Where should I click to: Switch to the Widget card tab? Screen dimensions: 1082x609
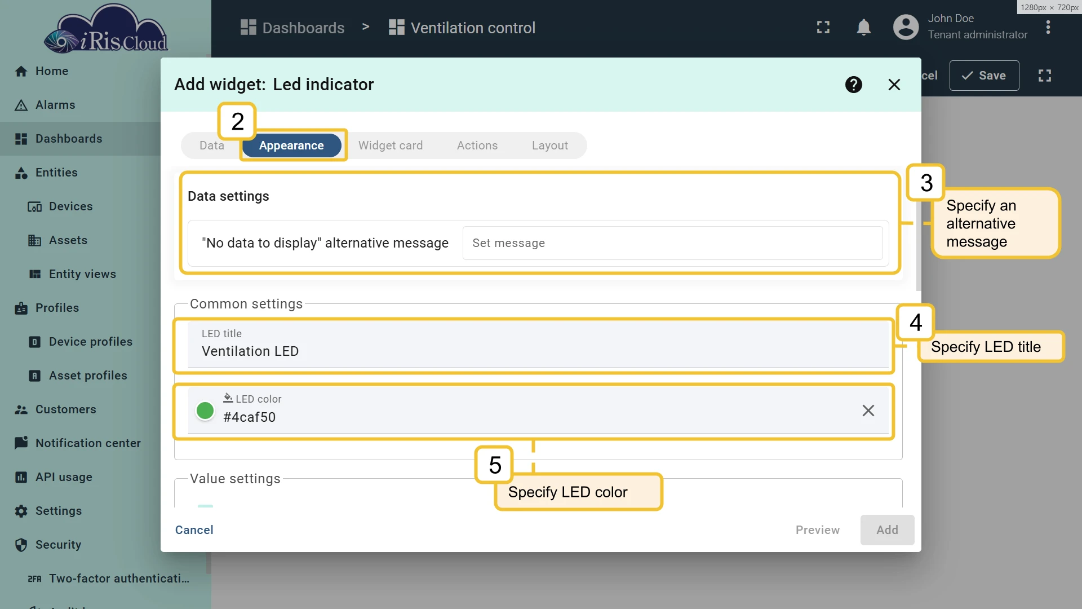[390, 145]
